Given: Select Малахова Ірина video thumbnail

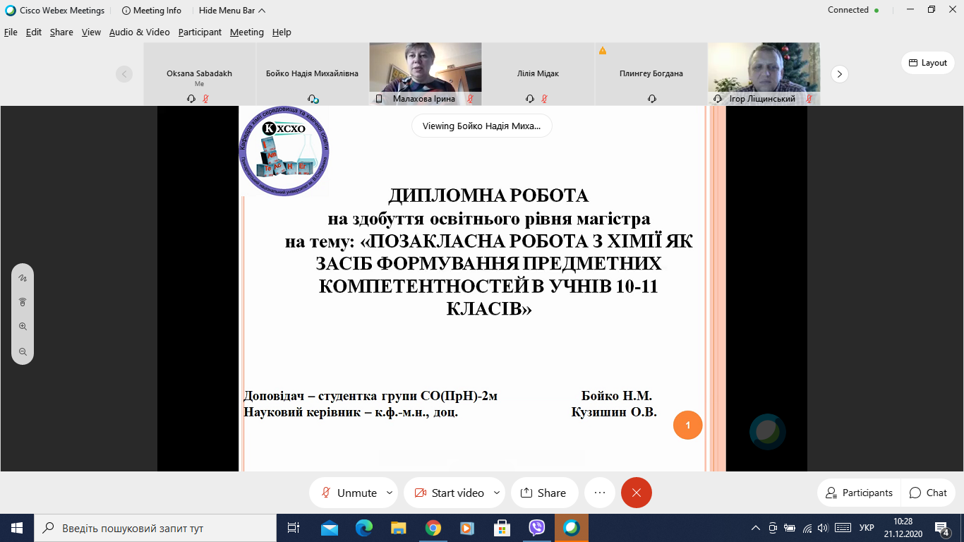Looking at the screenshot, I should [x=426, y=73].
